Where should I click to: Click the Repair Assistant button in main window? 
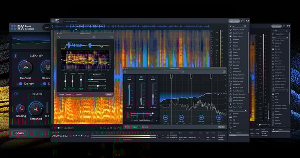[234, 21]
